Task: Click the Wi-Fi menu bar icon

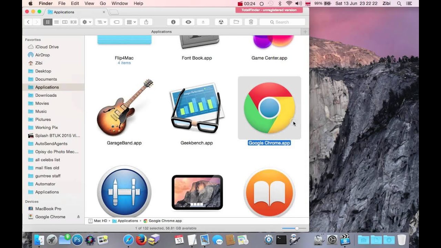Action: click(289, 3)
